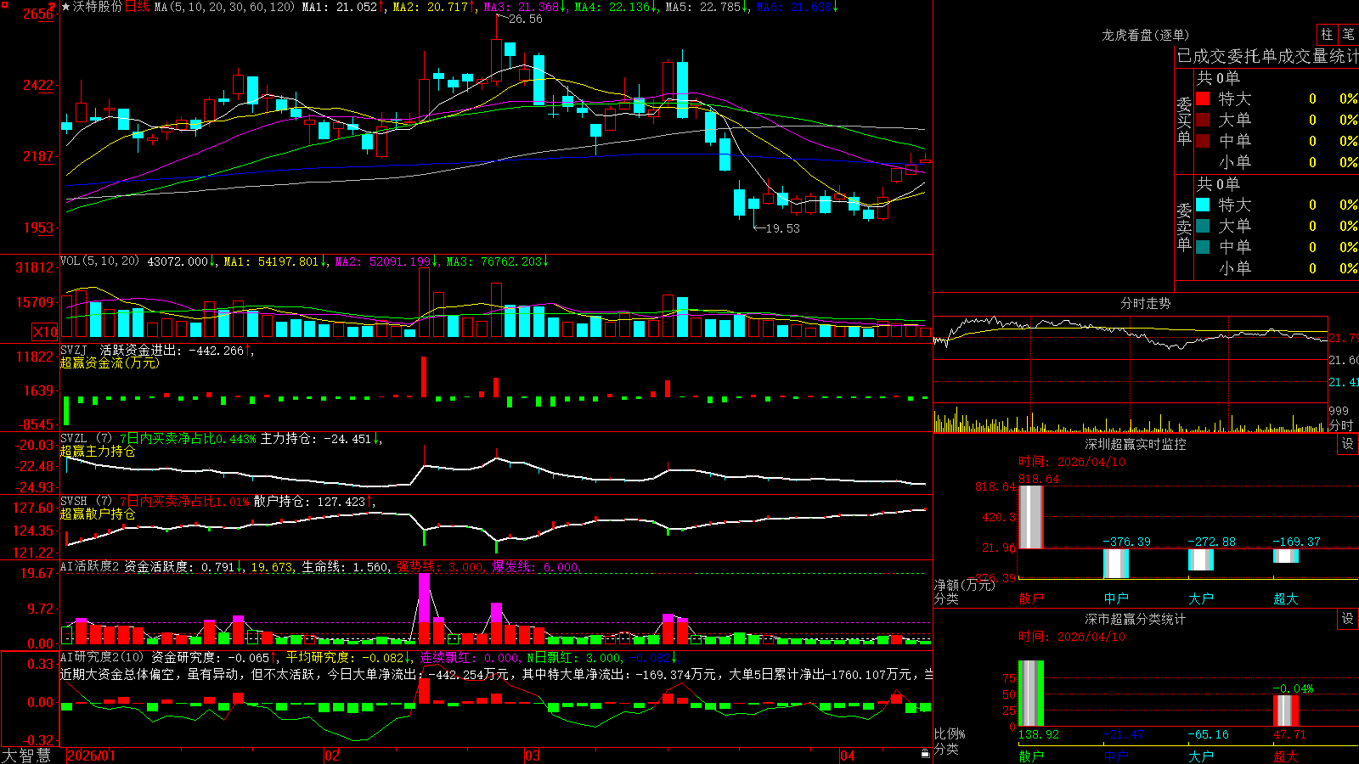
Task: Click the yellow 超赢散户持仓 label
Action: click(x=98, y=514)
